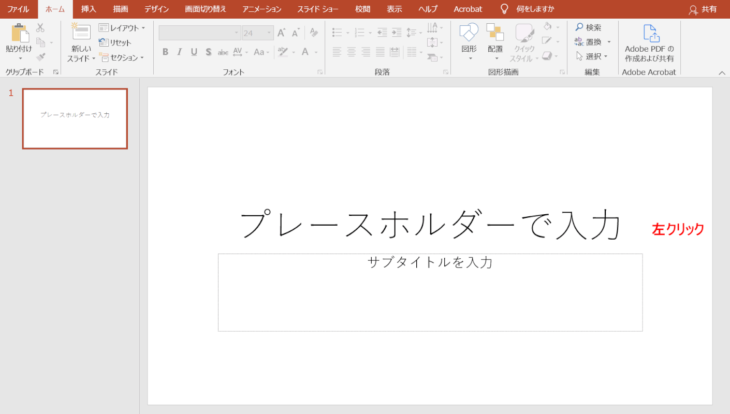The height and width of the screenshot is (414, 730).
Task: Click the shape effects icon
Action: point(548,55)
